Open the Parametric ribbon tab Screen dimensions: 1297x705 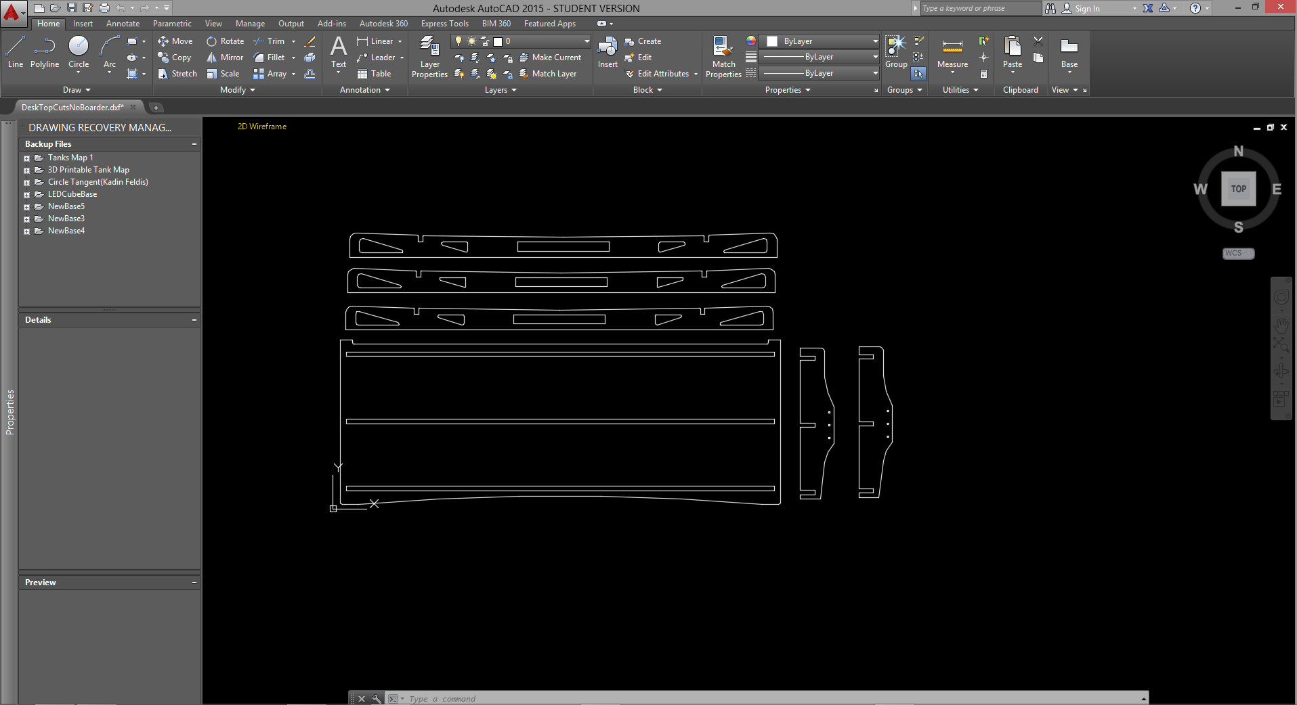tap(172, 24)
